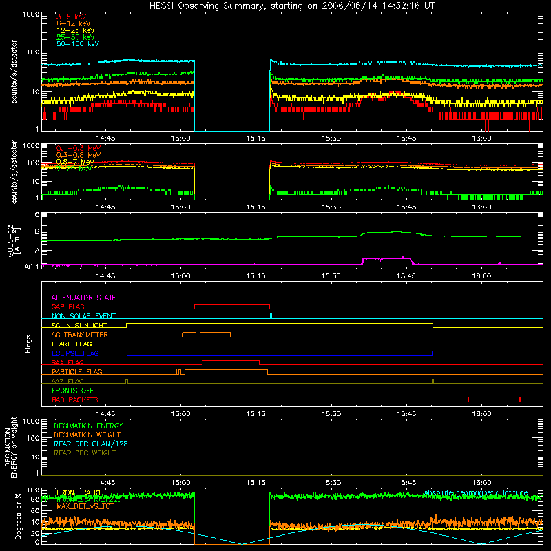Select the ATTENUATOR_STATE flag label
Image resolution: width=551 pixels, height=551 pixels.
click(83, 298)
